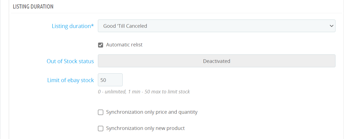This screenshot has width=344, height=139.
Task: Click the "Automatic relist" label text
Action: 124,45
